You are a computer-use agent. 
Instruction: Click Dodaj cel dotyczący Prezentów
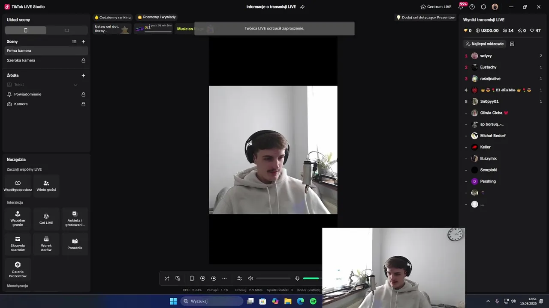(x=425, y=18)
